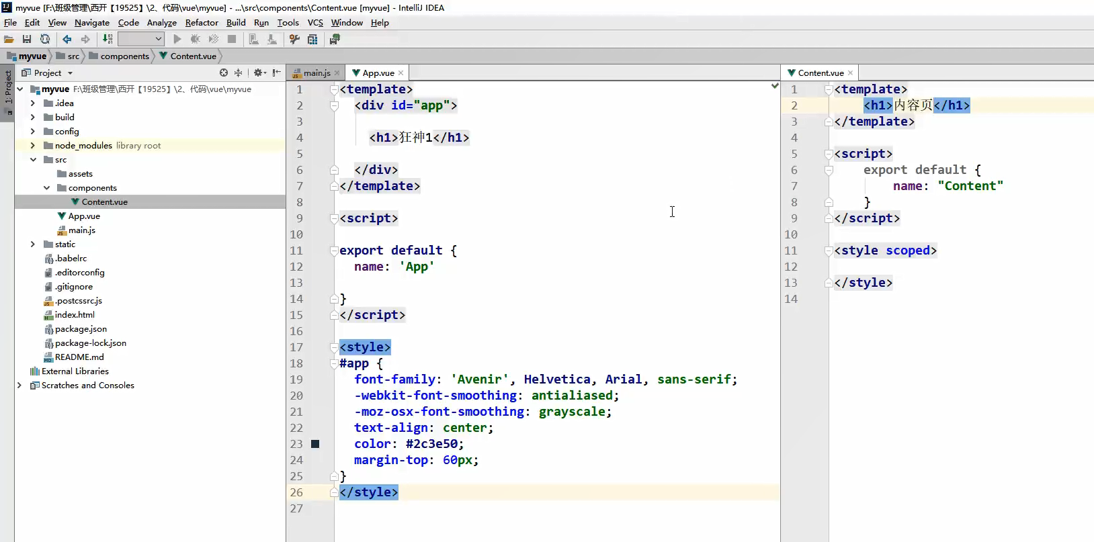The height and width of the screenshot is (542, 1094).
Task: Expand the config folder
Action: click(x=33, y=132)
